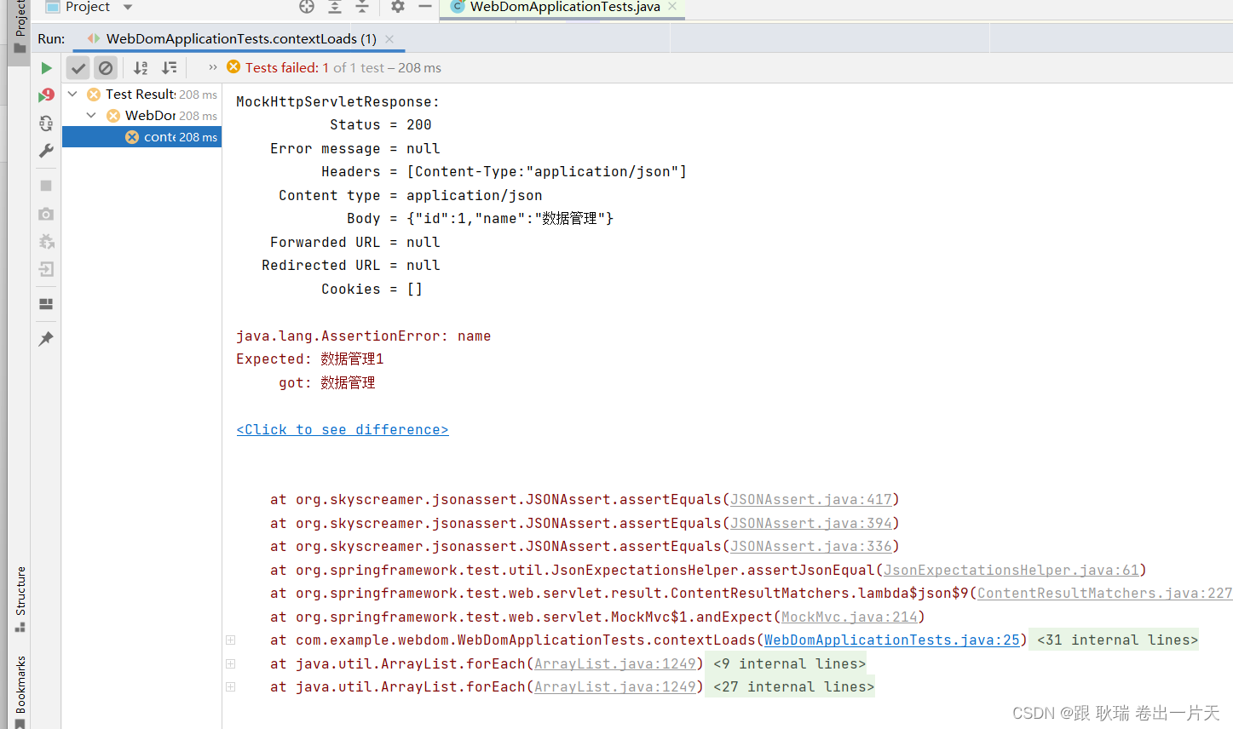Click 'Tests failed: 1' status text
This screenshot has width=1233, height=729.
[x=287, y=68]
